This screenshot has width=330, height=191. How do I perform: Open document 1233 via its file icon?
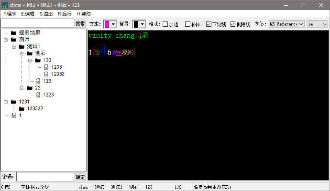46,67
